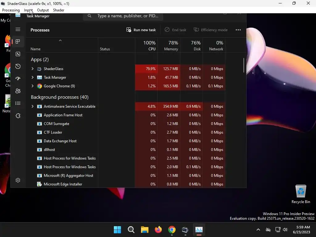Click the network tray icon
Viewport: 316px width, 237px height.
[x=278, y=230]
